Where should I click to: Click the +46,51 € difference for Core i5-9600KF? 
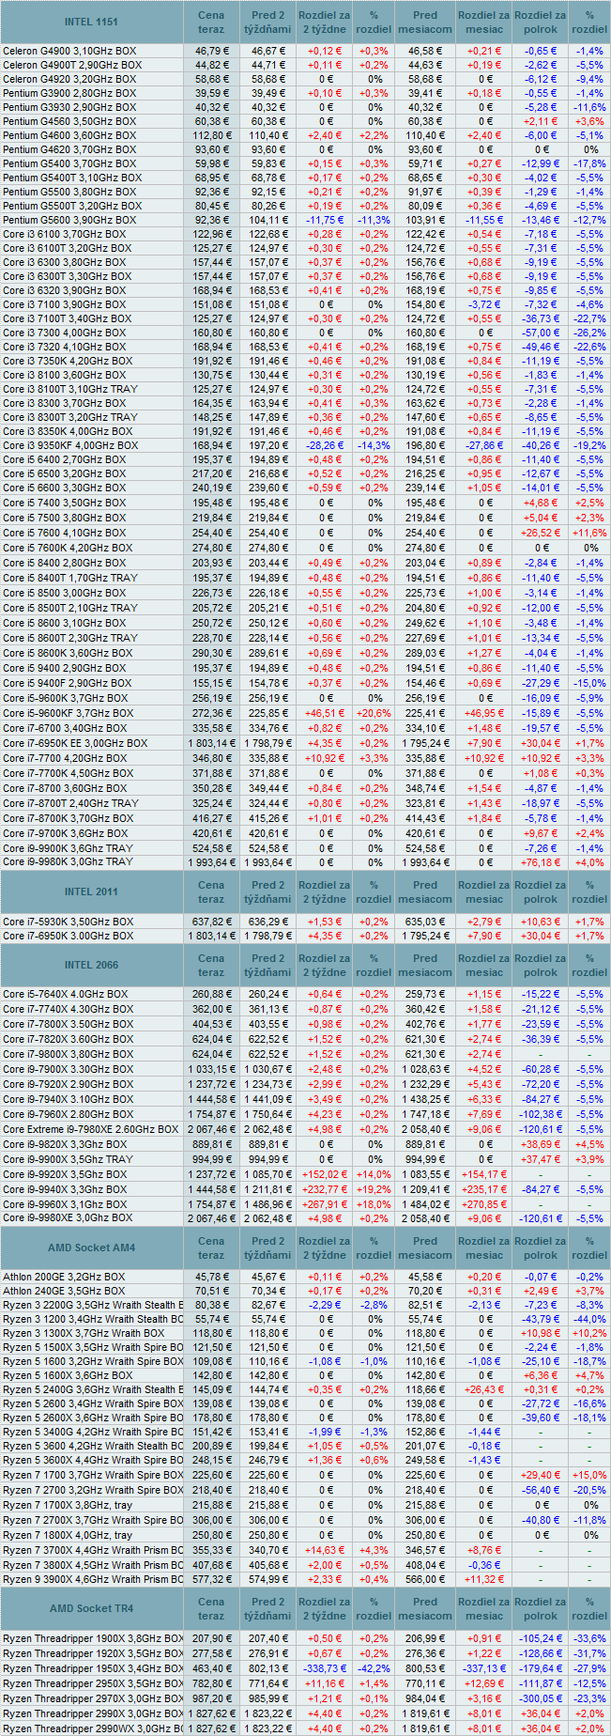pyautogui.click(x=324, y=713)
